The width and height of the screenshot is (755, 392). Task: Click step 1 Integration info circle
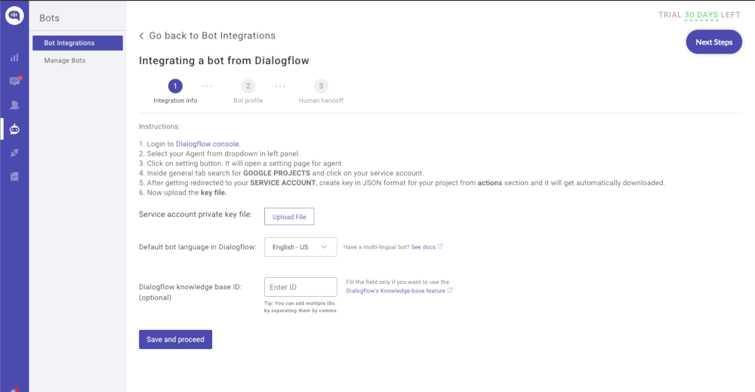(x=175, y=85)
